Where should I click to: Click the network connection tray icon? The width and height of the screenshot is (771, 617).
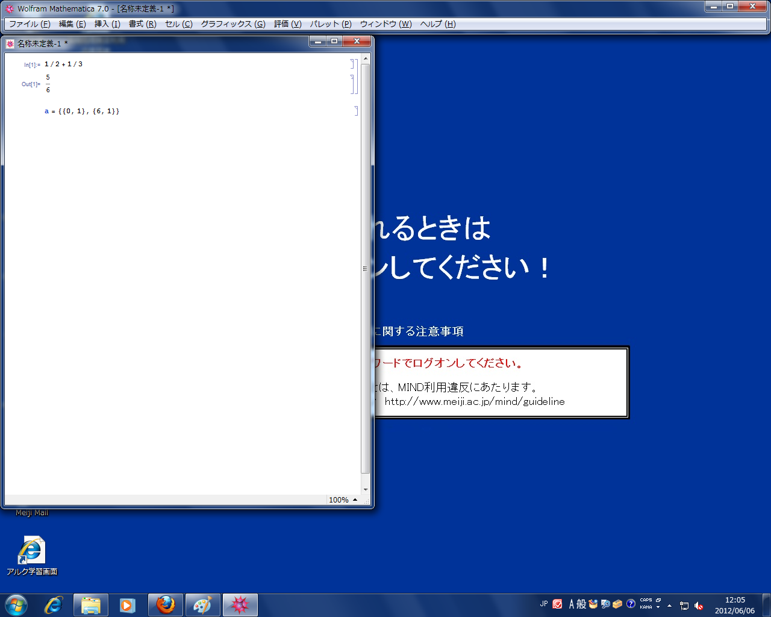point(684,606)
